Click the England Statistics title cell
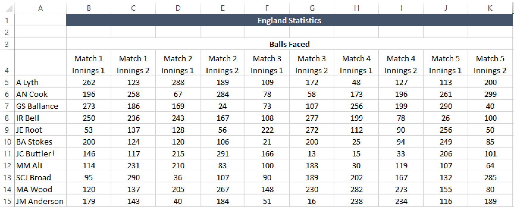514x207 pixels. pyautogui.click(x=290, y=20)
